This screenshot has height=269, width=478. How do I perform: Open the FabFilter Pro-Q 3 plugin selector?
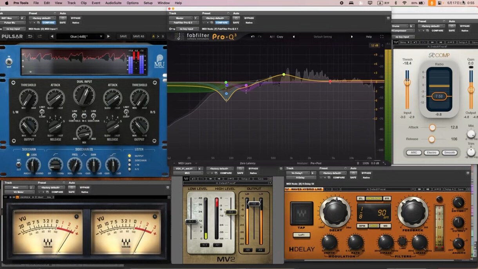[x=184, y=23]
